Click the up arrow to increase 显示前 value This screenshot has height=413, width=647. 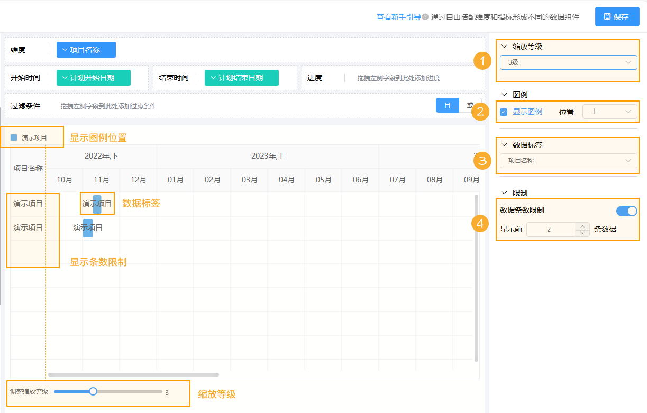581,226
